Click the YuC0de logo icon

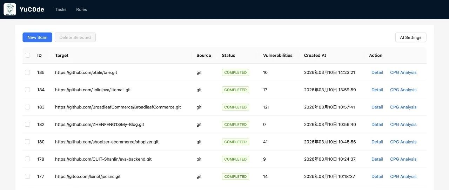point(10,9)
